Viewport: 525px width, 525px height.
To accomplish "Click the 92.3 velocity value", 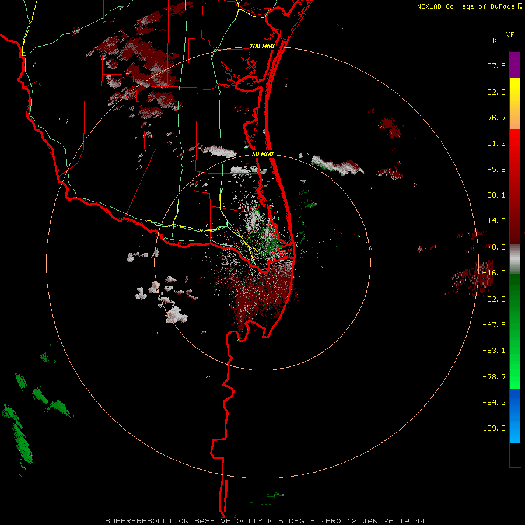I will (x=496, y=92).
